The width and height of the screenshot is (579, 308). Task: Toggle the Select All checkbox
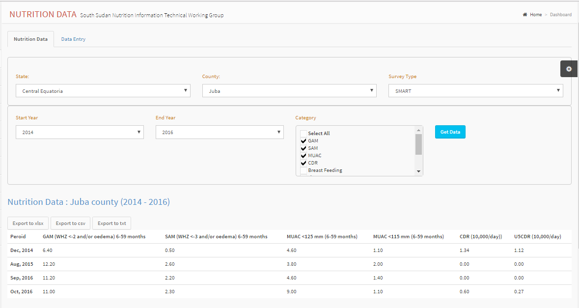pos(303,133)
